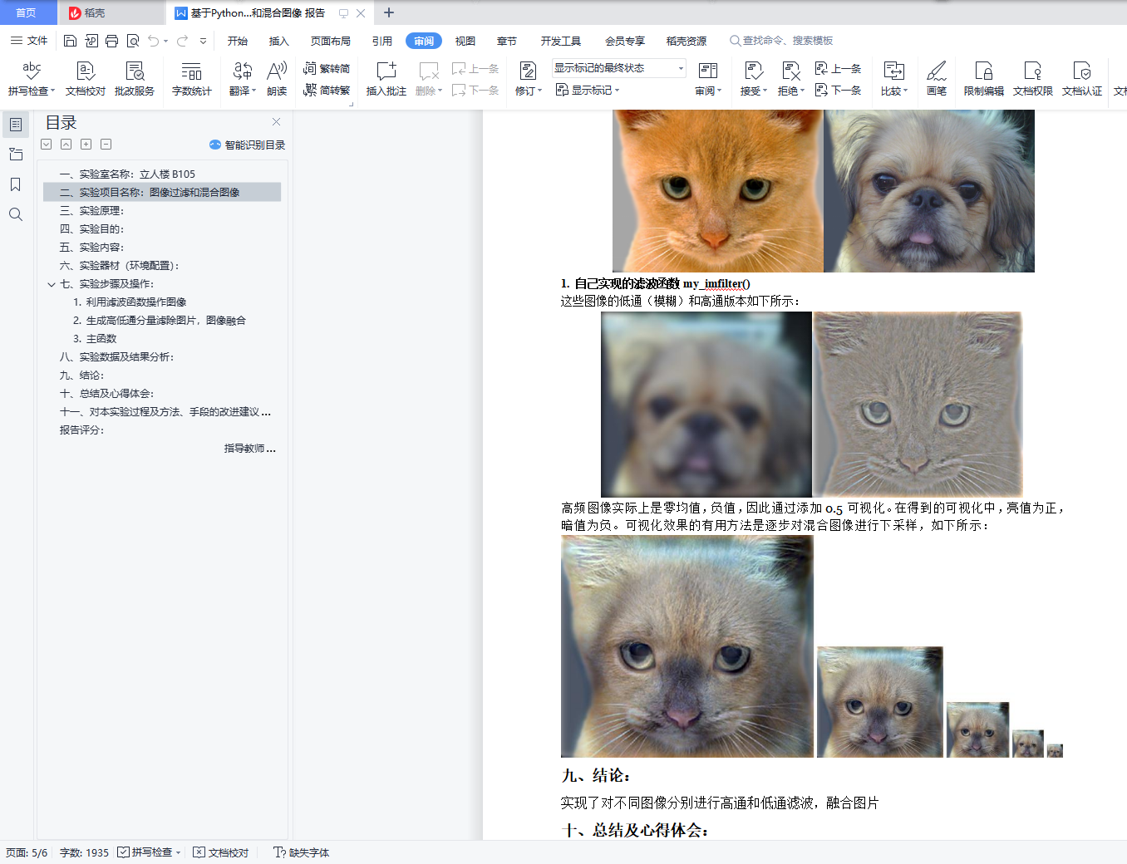Click 缺失字体 in the status bar

point(302,852)
